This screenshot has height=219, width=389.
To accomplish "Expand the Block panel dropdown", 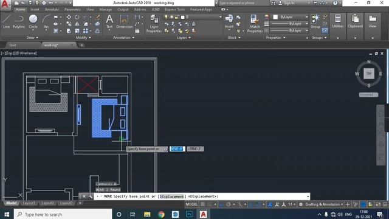I will [234, 38].
